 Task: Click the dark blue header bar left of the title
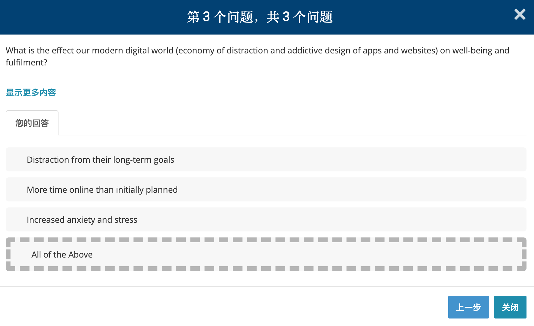90,17
